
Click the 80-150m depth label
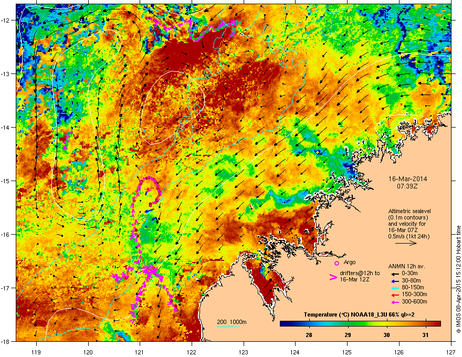413,287
